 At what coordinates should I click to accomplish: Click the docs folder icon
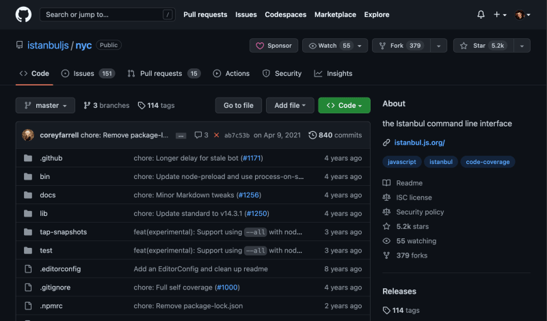tap(28, 195)
